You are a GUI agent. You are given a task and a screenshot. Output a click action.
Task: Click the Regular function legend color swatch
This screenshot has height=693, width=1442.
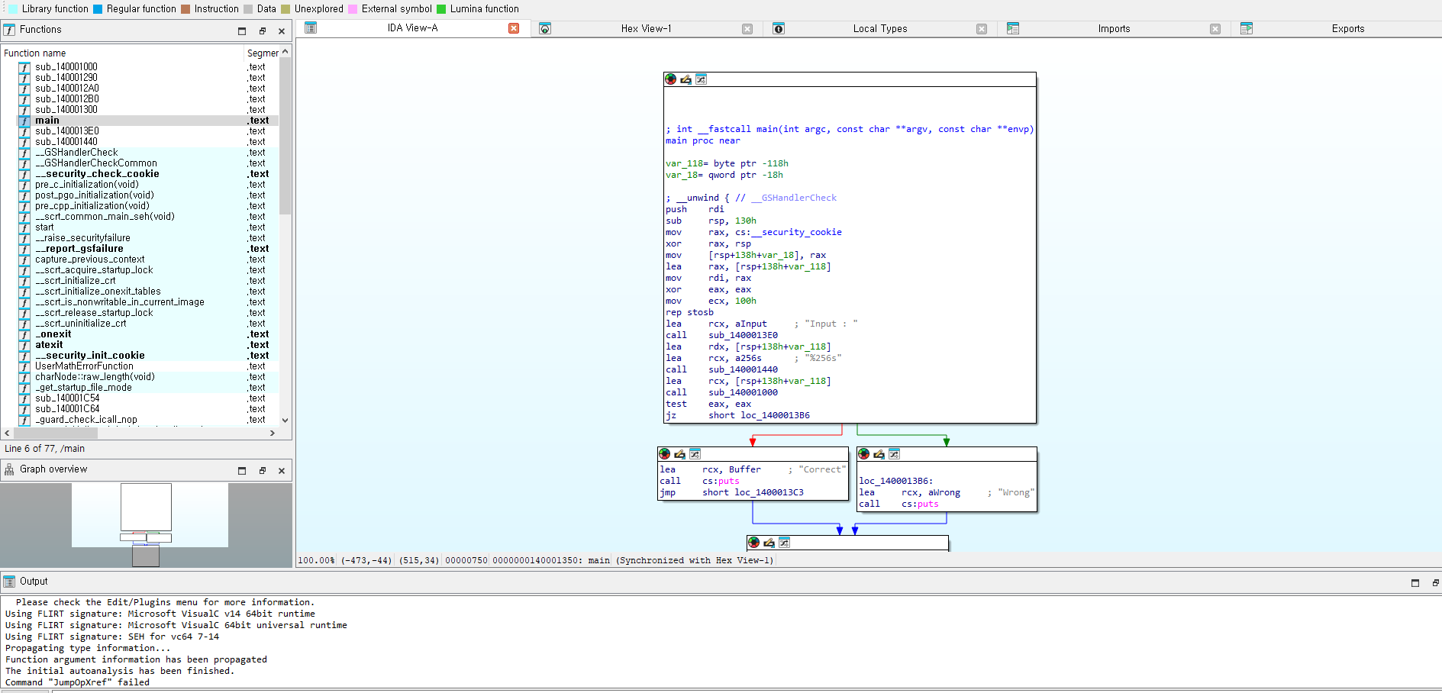98,9
